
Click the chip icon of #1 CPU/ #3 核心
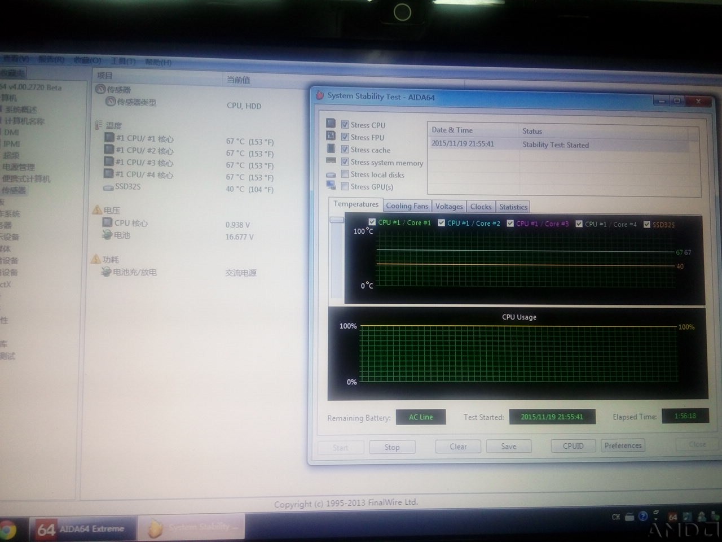(109, 162)
